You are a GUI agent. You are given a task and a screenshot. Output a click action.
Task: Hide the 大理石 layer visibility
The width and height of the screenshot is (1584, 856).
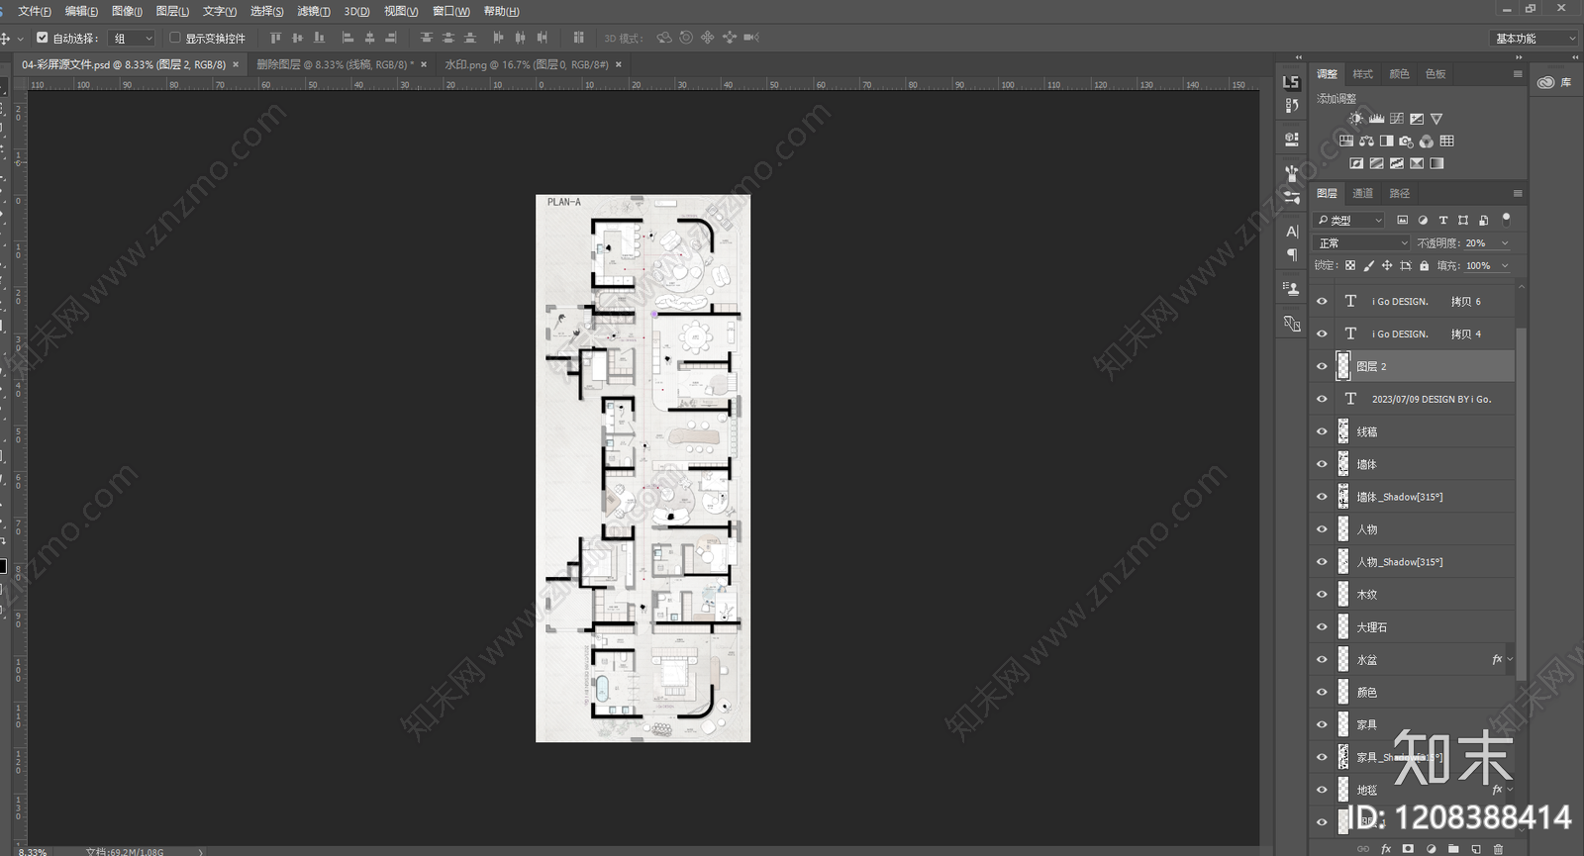coord(1322,627)
